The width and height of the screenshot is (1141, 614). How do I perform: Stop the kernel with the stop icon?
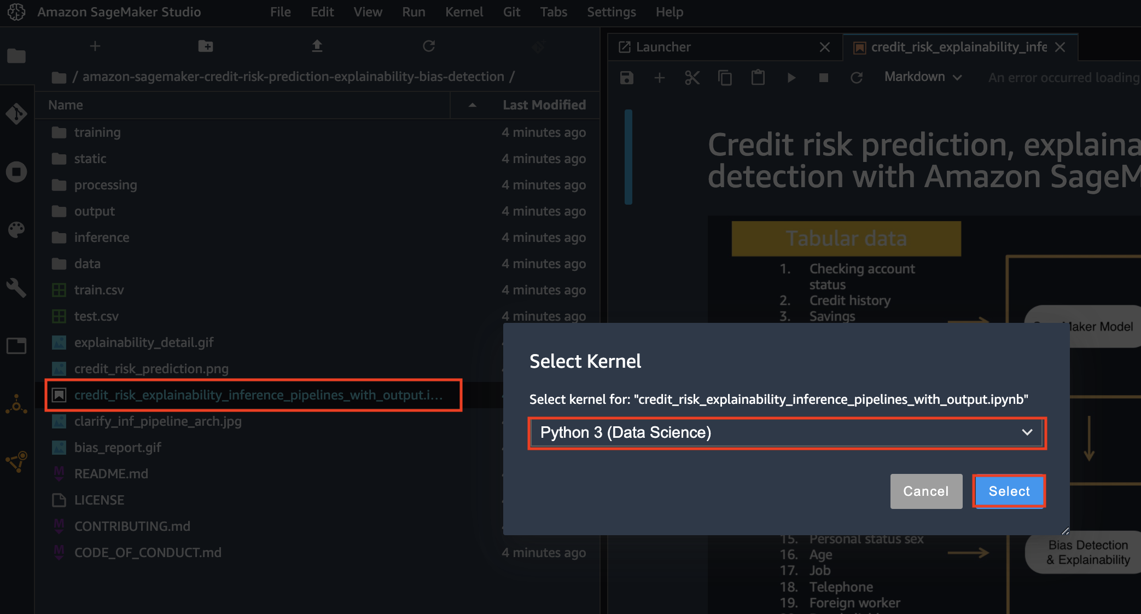click(x=824, y=78)
